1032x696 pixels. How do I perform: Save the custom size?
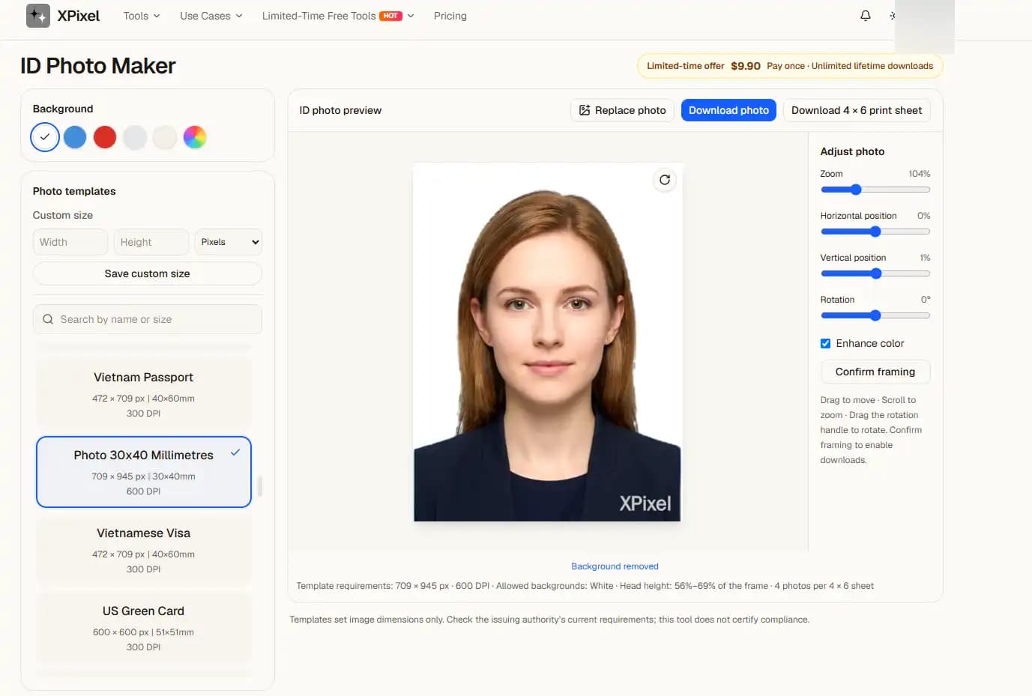pyautogui.click(x=148, y=273)
